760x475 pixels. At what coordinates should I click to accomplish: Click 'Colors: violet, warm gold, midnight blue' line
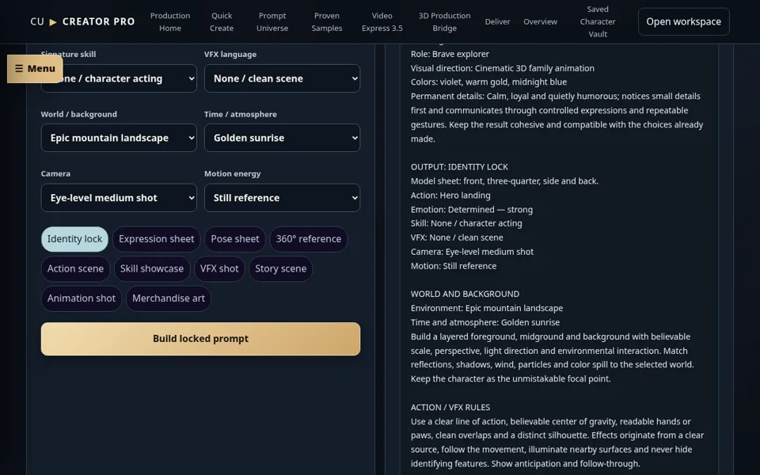tap(488, 82)
